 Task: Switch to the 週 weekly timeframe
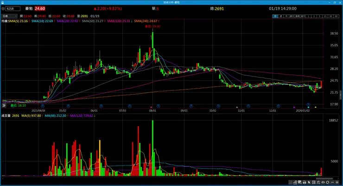[x=281, y=16]
